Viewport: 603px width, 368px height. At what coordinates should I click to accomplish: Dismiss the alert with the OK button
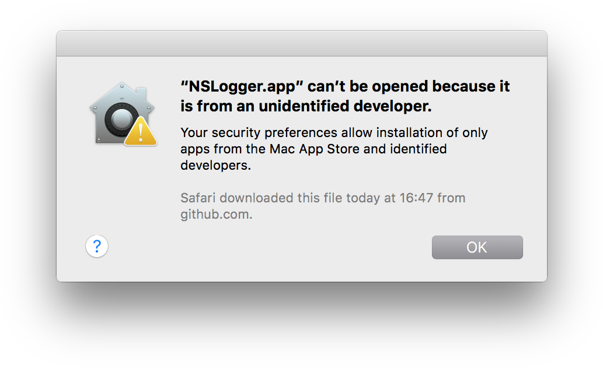click(477, 247)
